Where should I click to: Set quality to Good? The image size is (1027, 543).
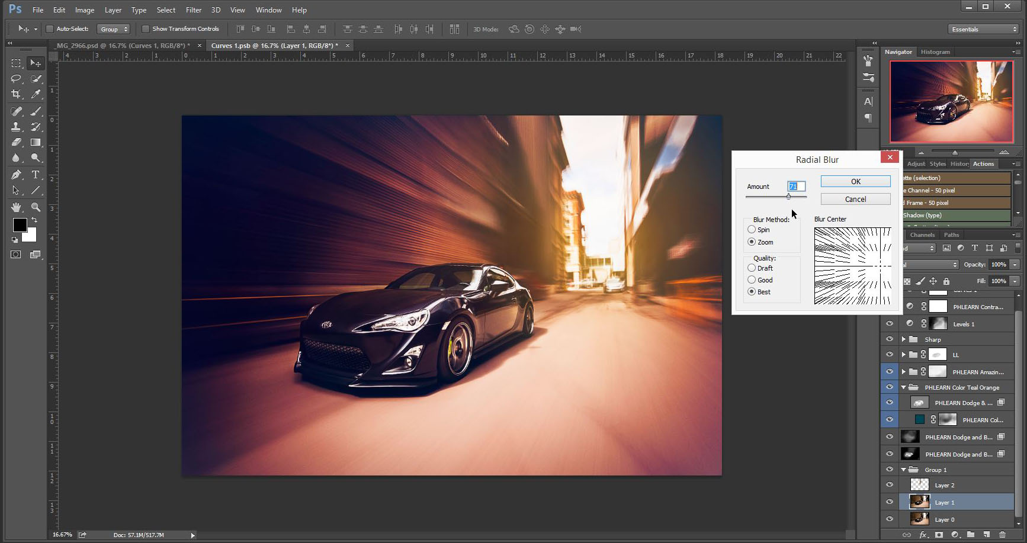pyautogui.click(x=752, y=279)
